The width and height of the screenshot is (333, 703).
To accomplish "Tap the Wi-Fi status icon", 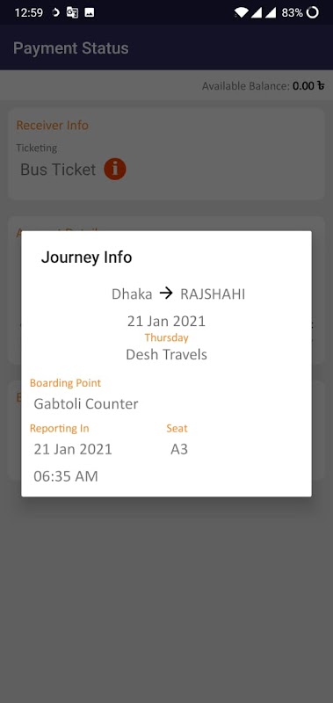I will click(x=241, y=12).
